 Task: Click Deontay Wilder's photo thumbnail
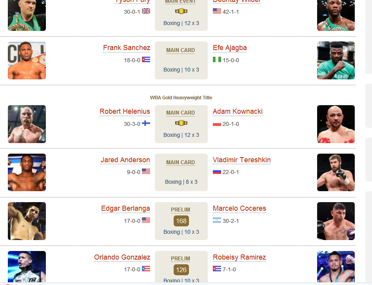[x=336, y=15]
